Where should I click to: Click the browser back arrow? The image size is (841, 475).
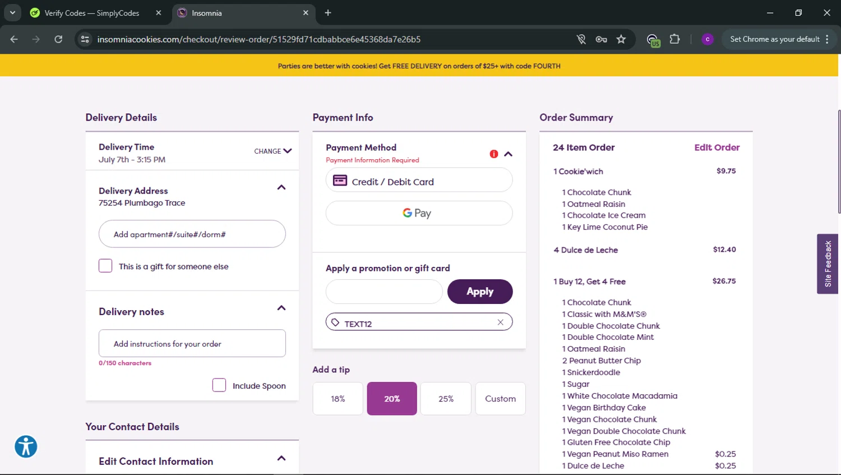tap(14, 39)
